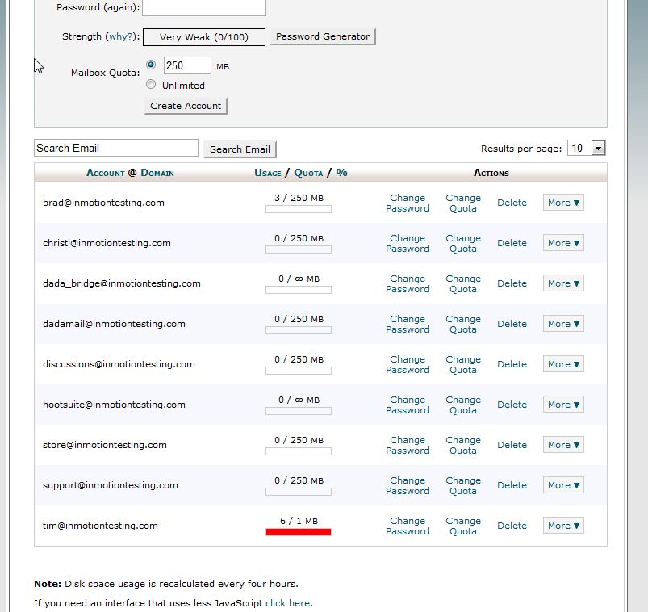Change Password for support@inmotiontesting.com
The image size is (648, 612).
[407, 485]
